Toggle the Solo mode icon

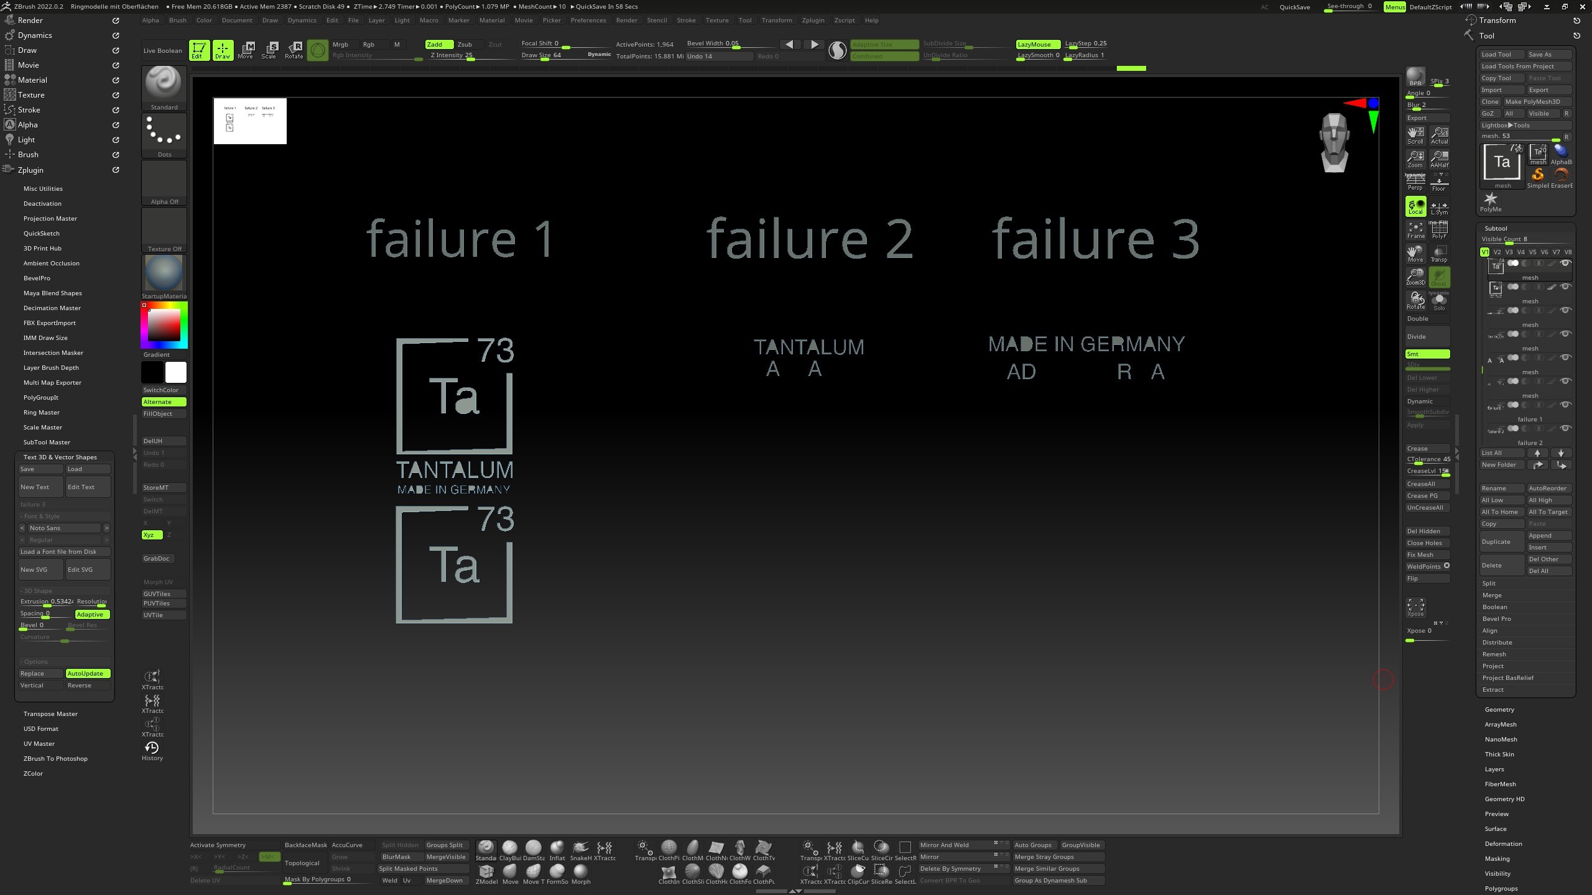(x=1439, y=301)
